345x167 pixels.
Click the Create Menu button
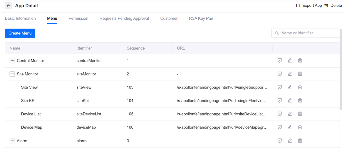[x=20, y=33]
